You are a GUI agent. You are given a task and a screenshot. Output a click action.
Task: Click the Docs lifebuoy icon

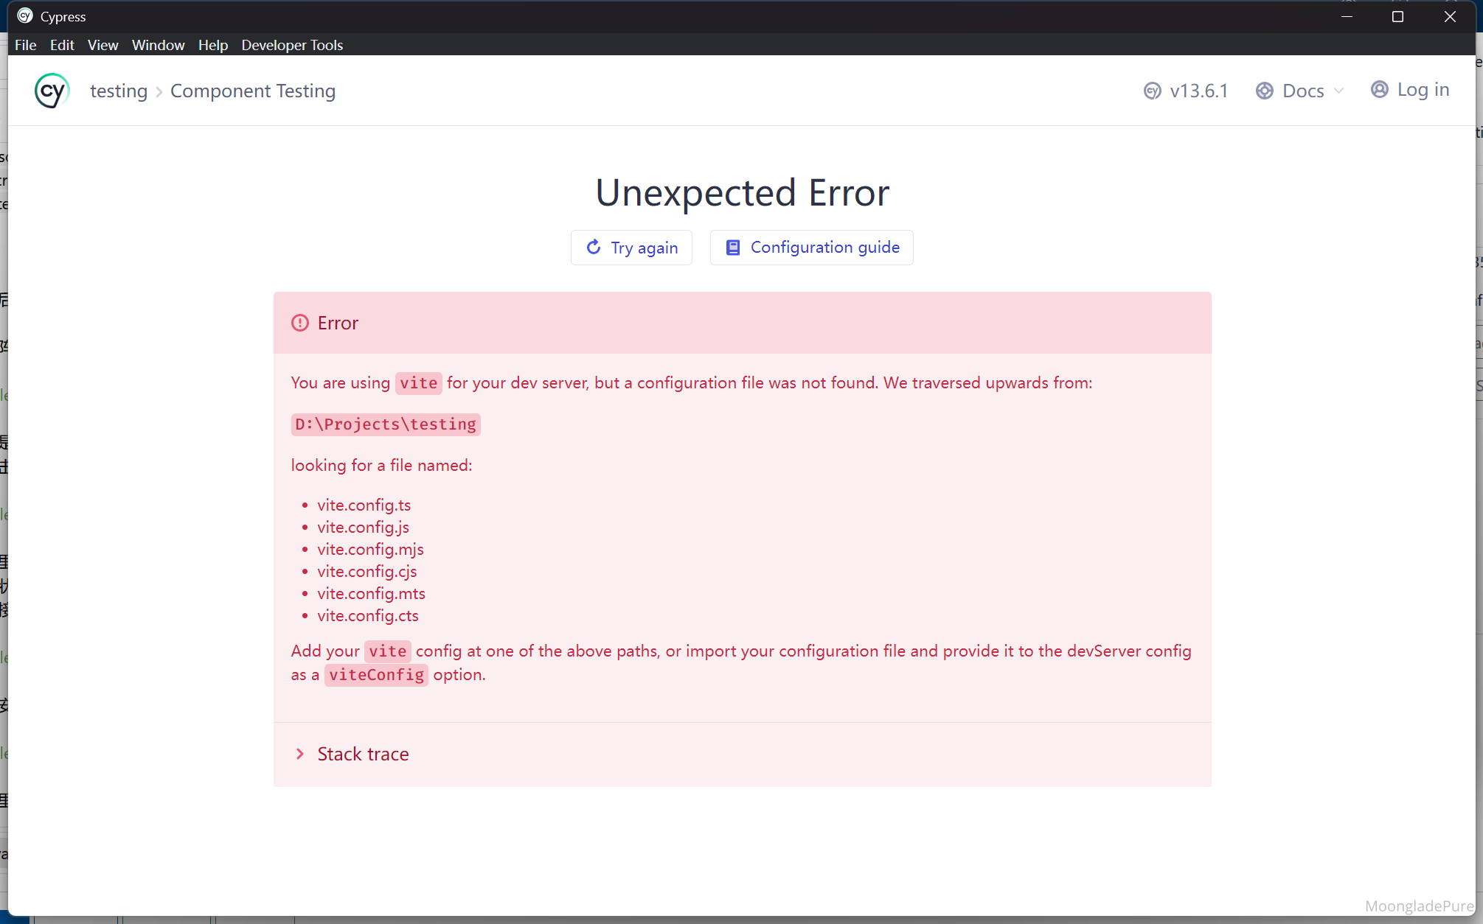click(1265, 91)
